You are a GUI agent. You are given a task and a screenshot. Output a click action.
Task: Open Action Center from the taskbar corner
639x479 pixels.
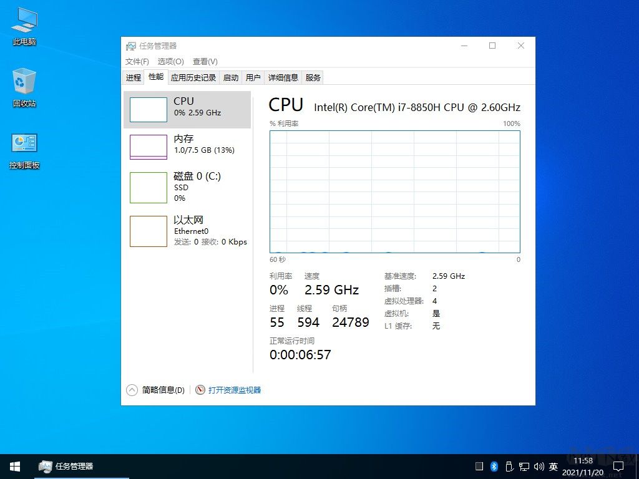coord(618,466)
